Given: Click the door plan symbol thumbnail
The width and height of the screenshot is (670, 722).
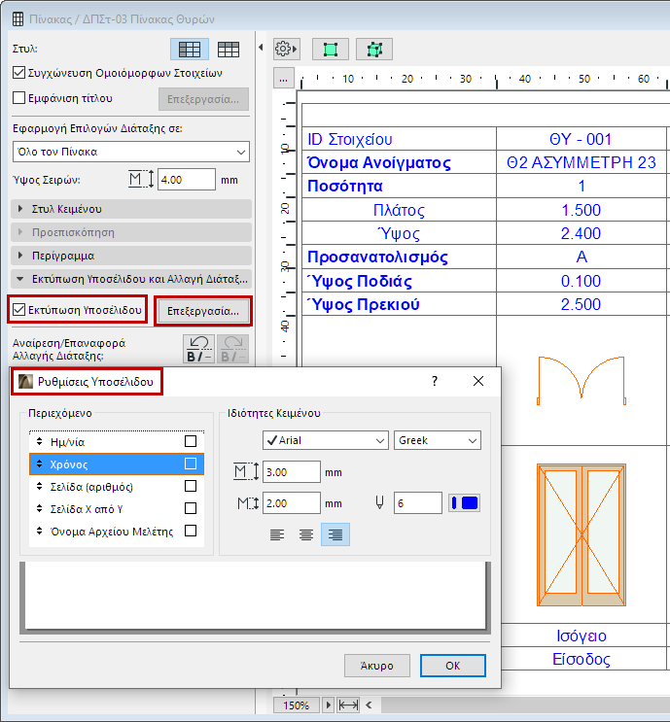Looking at the screenshot, I should point(582,380).
